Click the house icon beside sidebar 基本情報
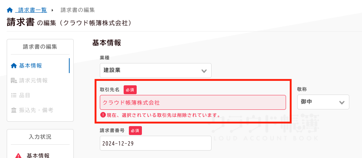 point(14,66)
